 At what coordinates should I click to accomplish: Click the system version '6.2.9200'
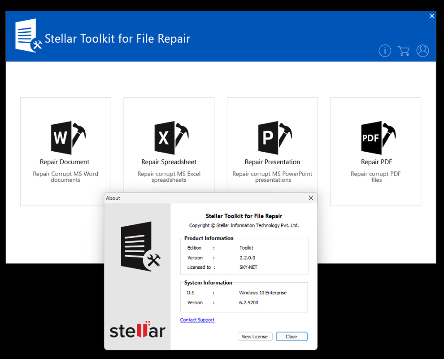click(x=248, y=302)
